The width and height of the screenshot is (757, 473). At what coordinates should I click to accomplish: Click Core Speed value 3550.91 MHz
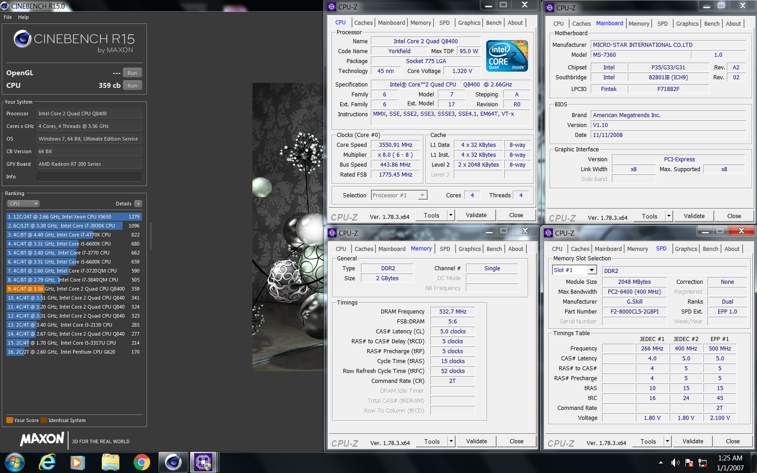click(x=395, y=145)
